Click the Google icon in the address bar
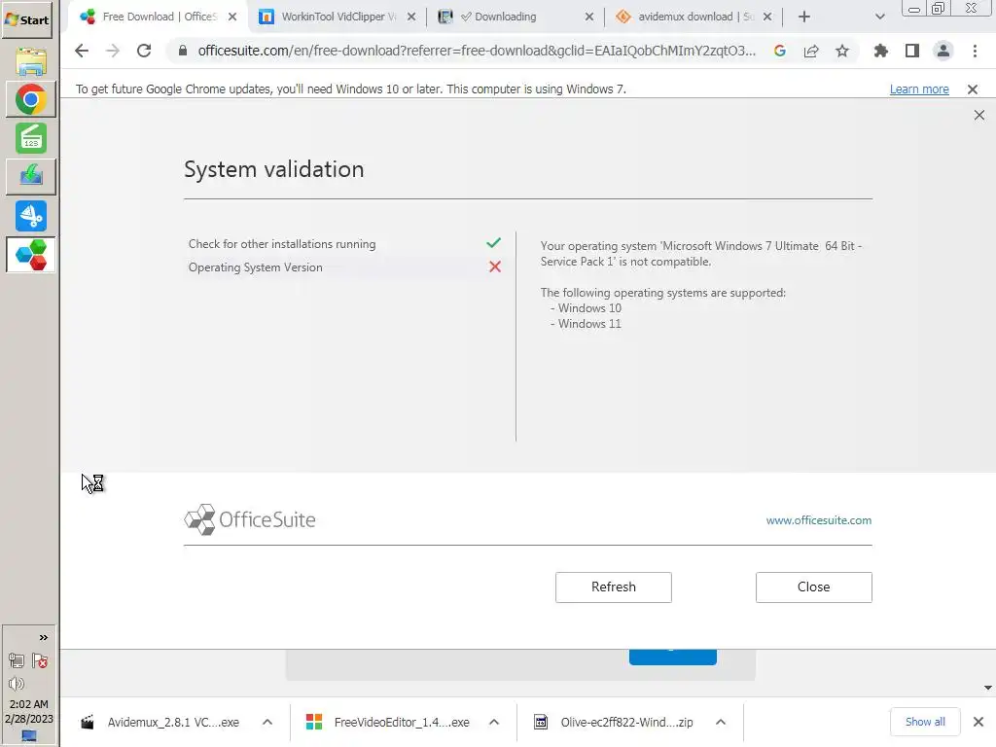Screen dimensions: 996x747 [780, 51]
